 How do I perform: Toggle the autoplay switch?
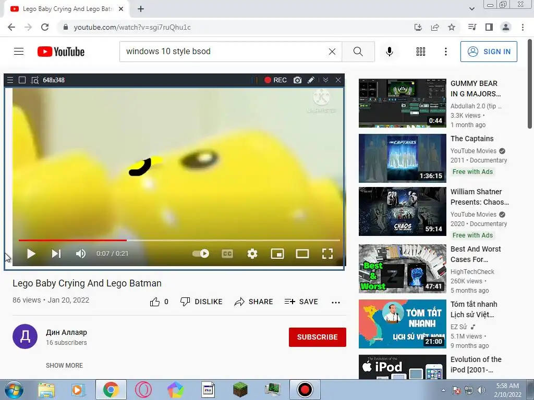[201, 254]
